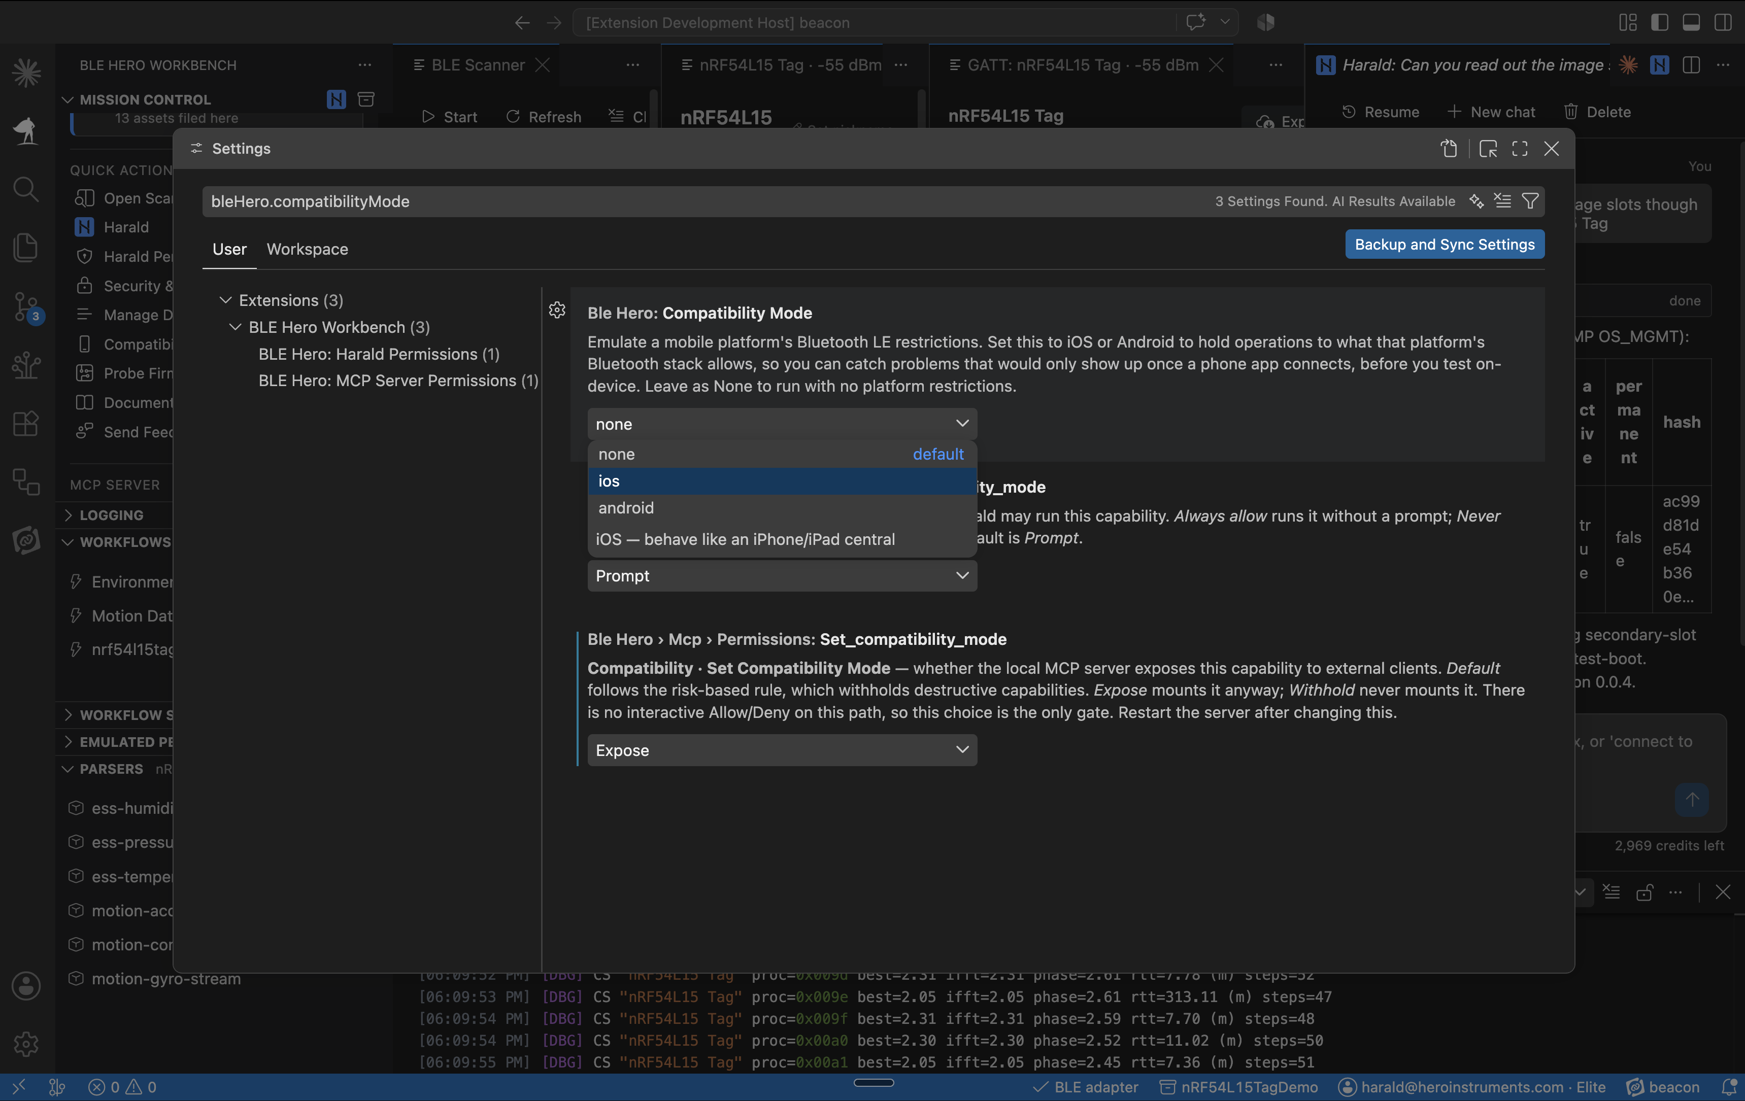Click the remote window icon in status bar
Image resolution: width=1745 pixels, height=1101 pixels.
tap(19, 1086)
